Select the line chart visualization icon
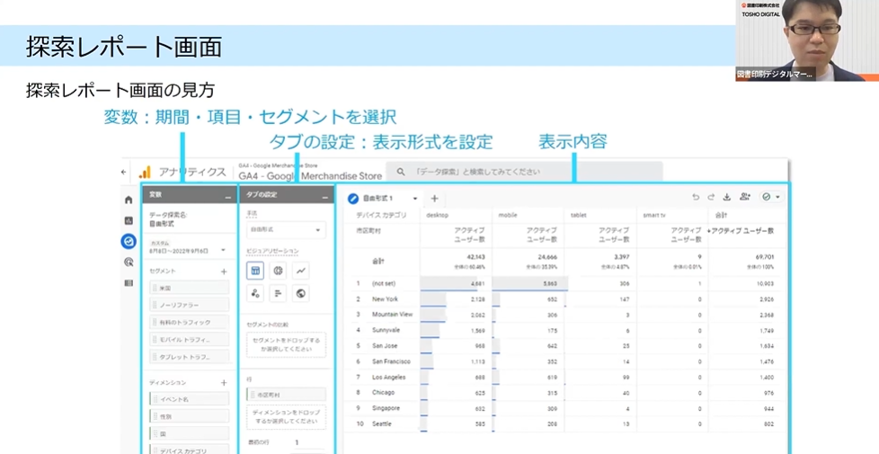879x454 pixels. (x=301, y=271)
